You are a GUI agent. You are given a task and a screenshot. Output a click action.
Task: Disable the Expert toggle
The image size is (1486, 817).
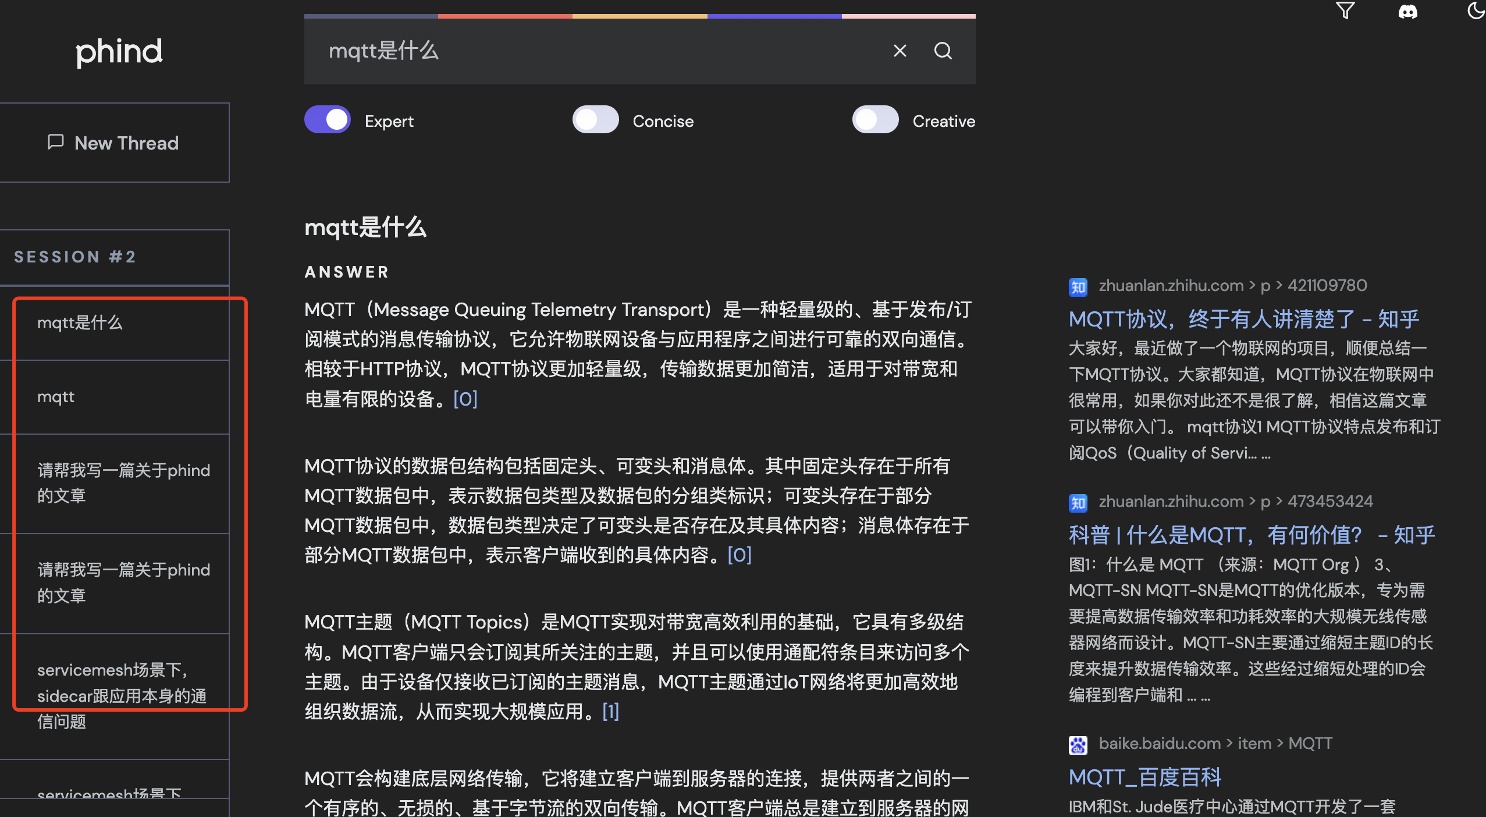pyautogui.click(x=328, y=120)
